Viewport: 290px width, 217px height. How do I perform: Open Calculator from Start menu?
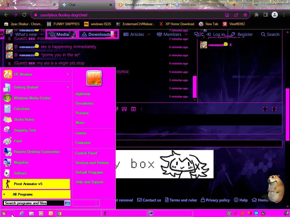36,109
